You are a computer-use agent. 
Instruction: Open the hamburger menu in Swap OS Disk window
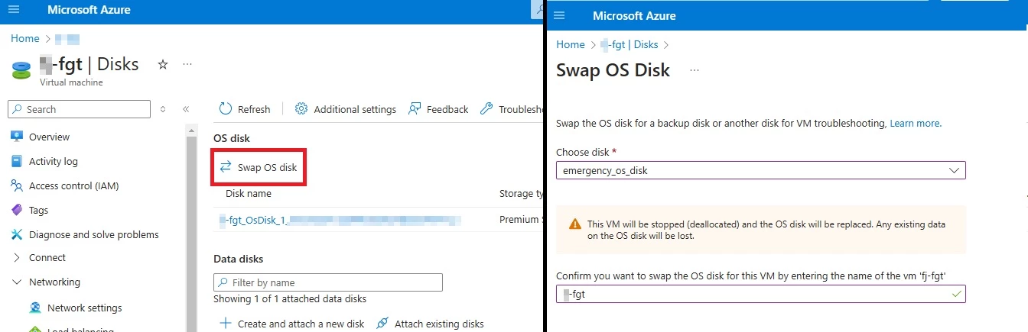(x=559, y=15)
